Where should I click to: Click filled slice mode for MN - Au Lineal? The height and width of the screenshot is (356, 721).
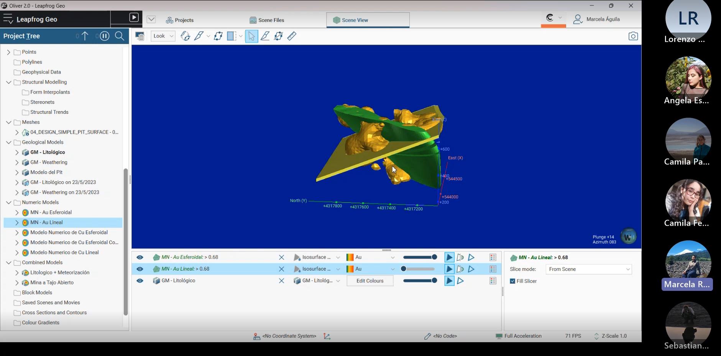point(449,269)
